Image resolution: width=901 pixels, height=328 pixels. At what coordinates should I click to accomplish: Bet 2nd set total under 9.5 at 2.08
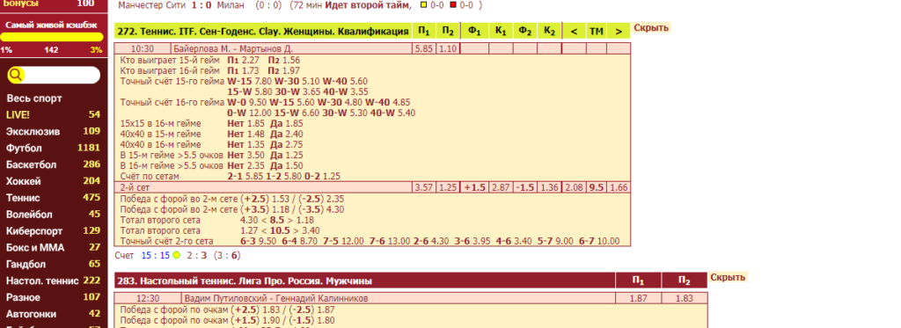click(573, 187)
